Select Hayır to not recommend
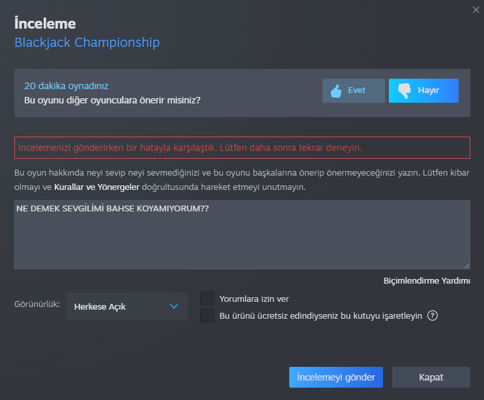 click(423, 91)
